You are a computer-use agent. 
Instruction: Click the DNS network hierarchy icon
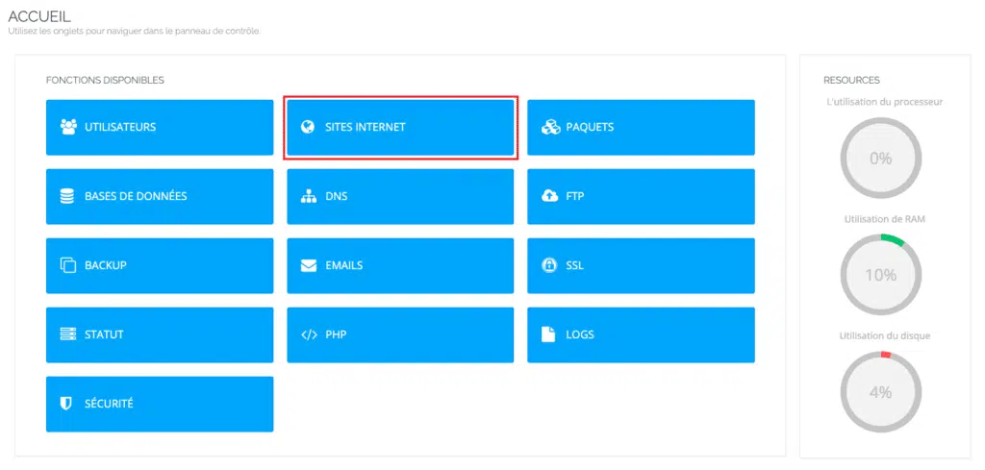click(x=309, y=196)
